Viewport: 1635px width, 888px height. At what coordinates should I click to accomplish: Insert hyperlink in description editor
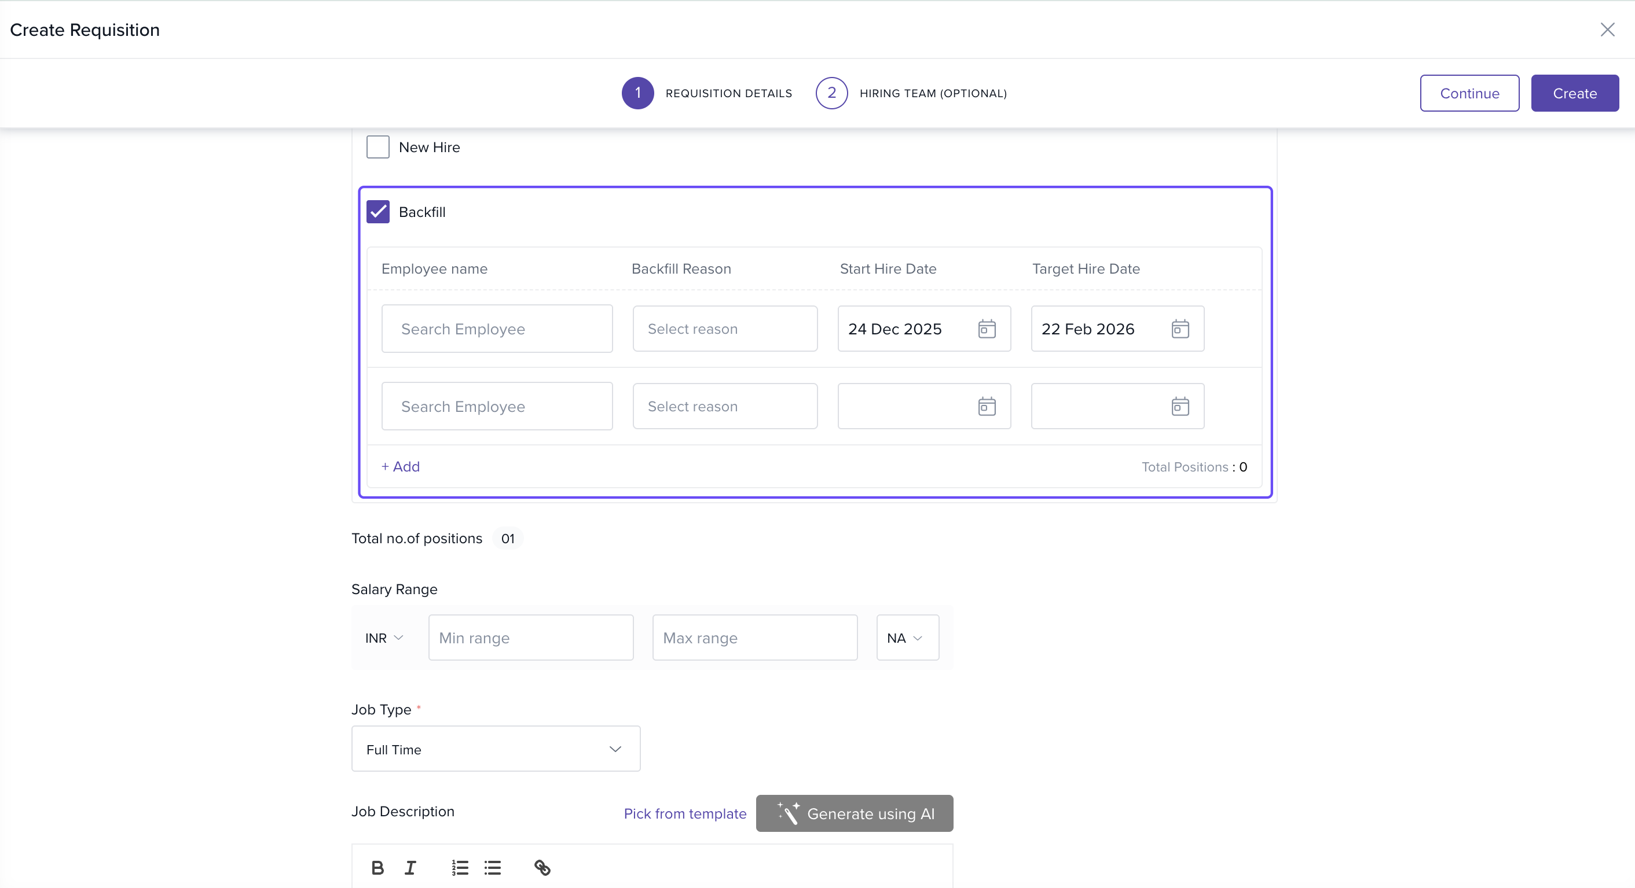542,867
